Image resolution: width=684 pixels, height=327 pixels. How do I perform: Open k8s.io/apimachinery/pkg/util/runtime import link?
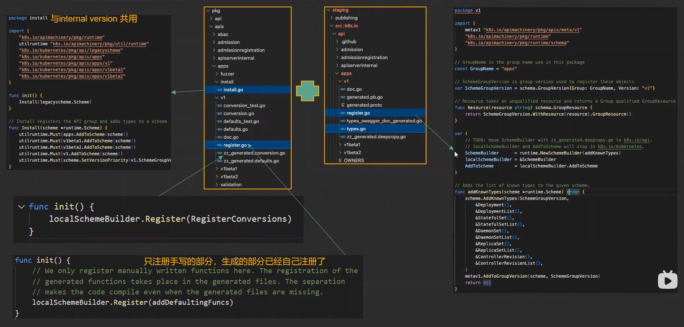(x=100, y=44)
